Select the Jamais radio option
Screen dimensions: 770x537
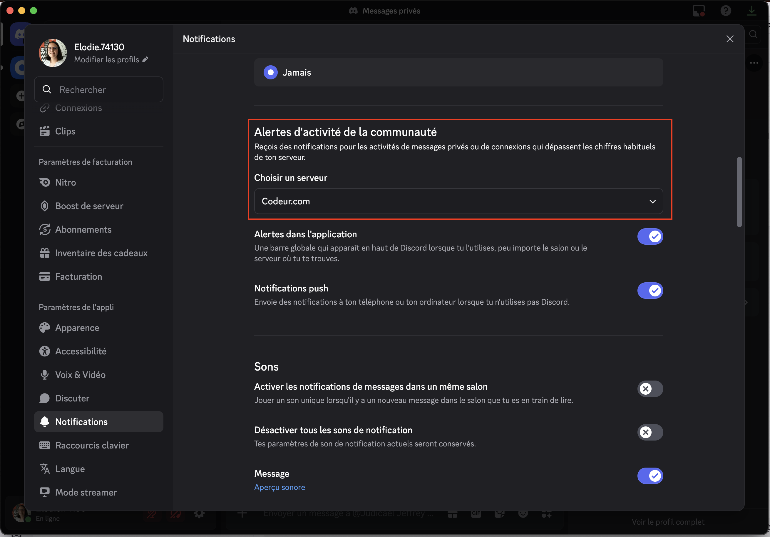coord(270,73)
